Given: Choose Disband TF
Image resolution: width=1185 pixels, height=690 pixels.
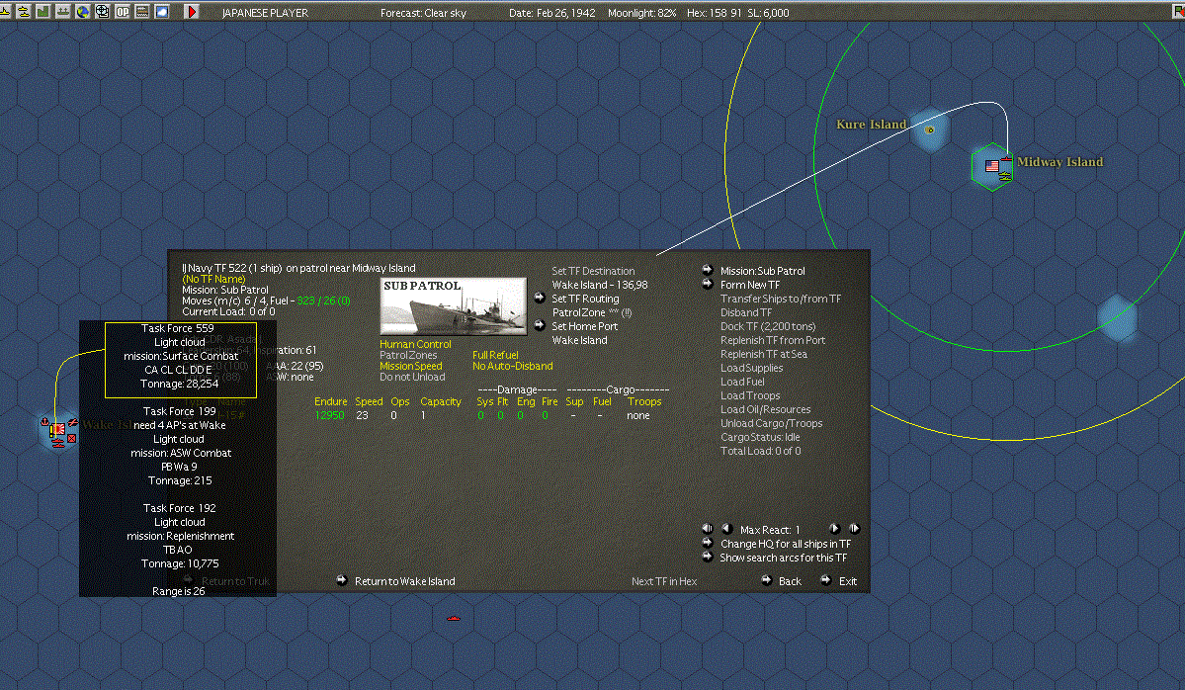Looking at the screenshot, I should coord(746,312).
